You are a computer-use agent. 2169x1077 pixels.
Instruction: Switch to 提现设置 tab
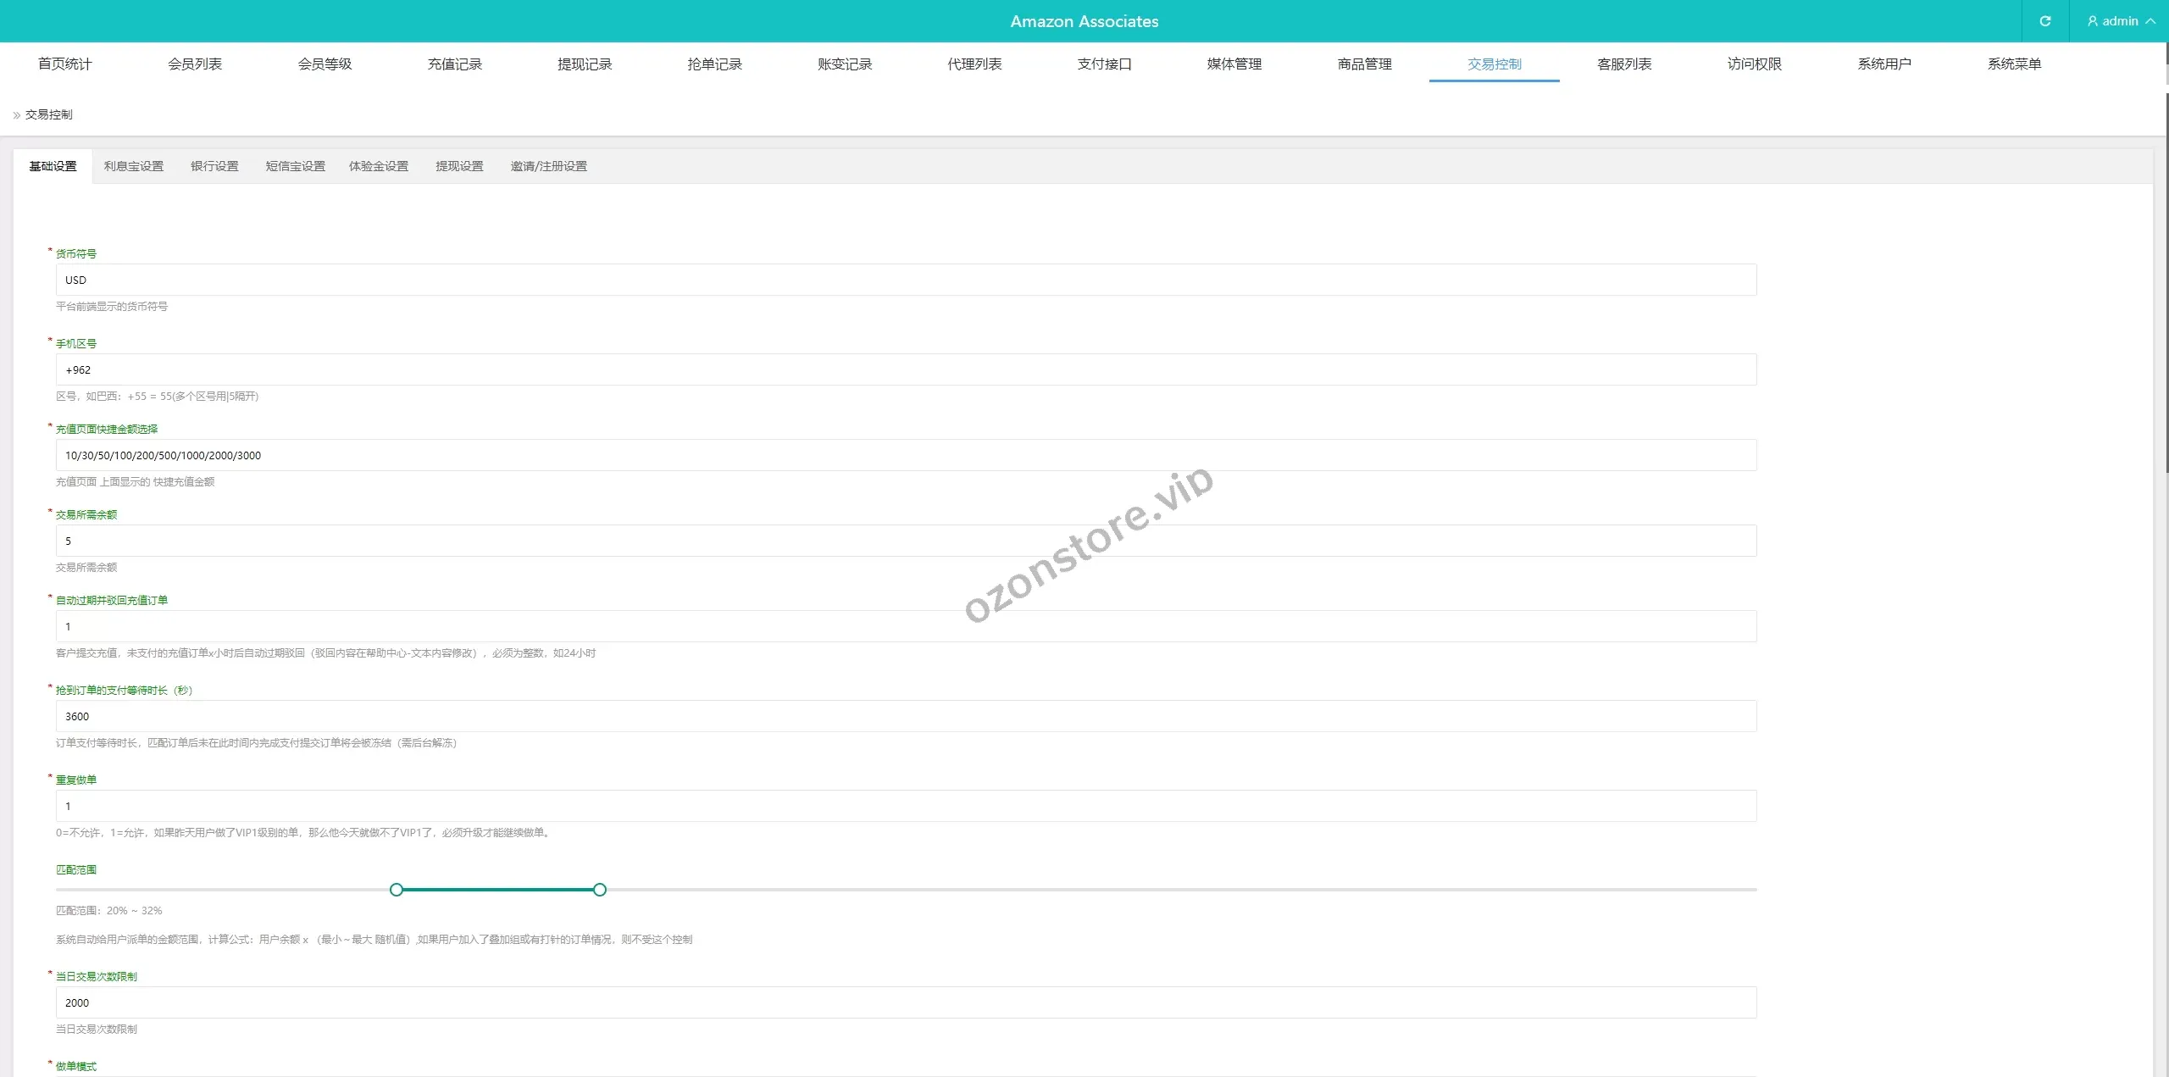pos(459,166)
